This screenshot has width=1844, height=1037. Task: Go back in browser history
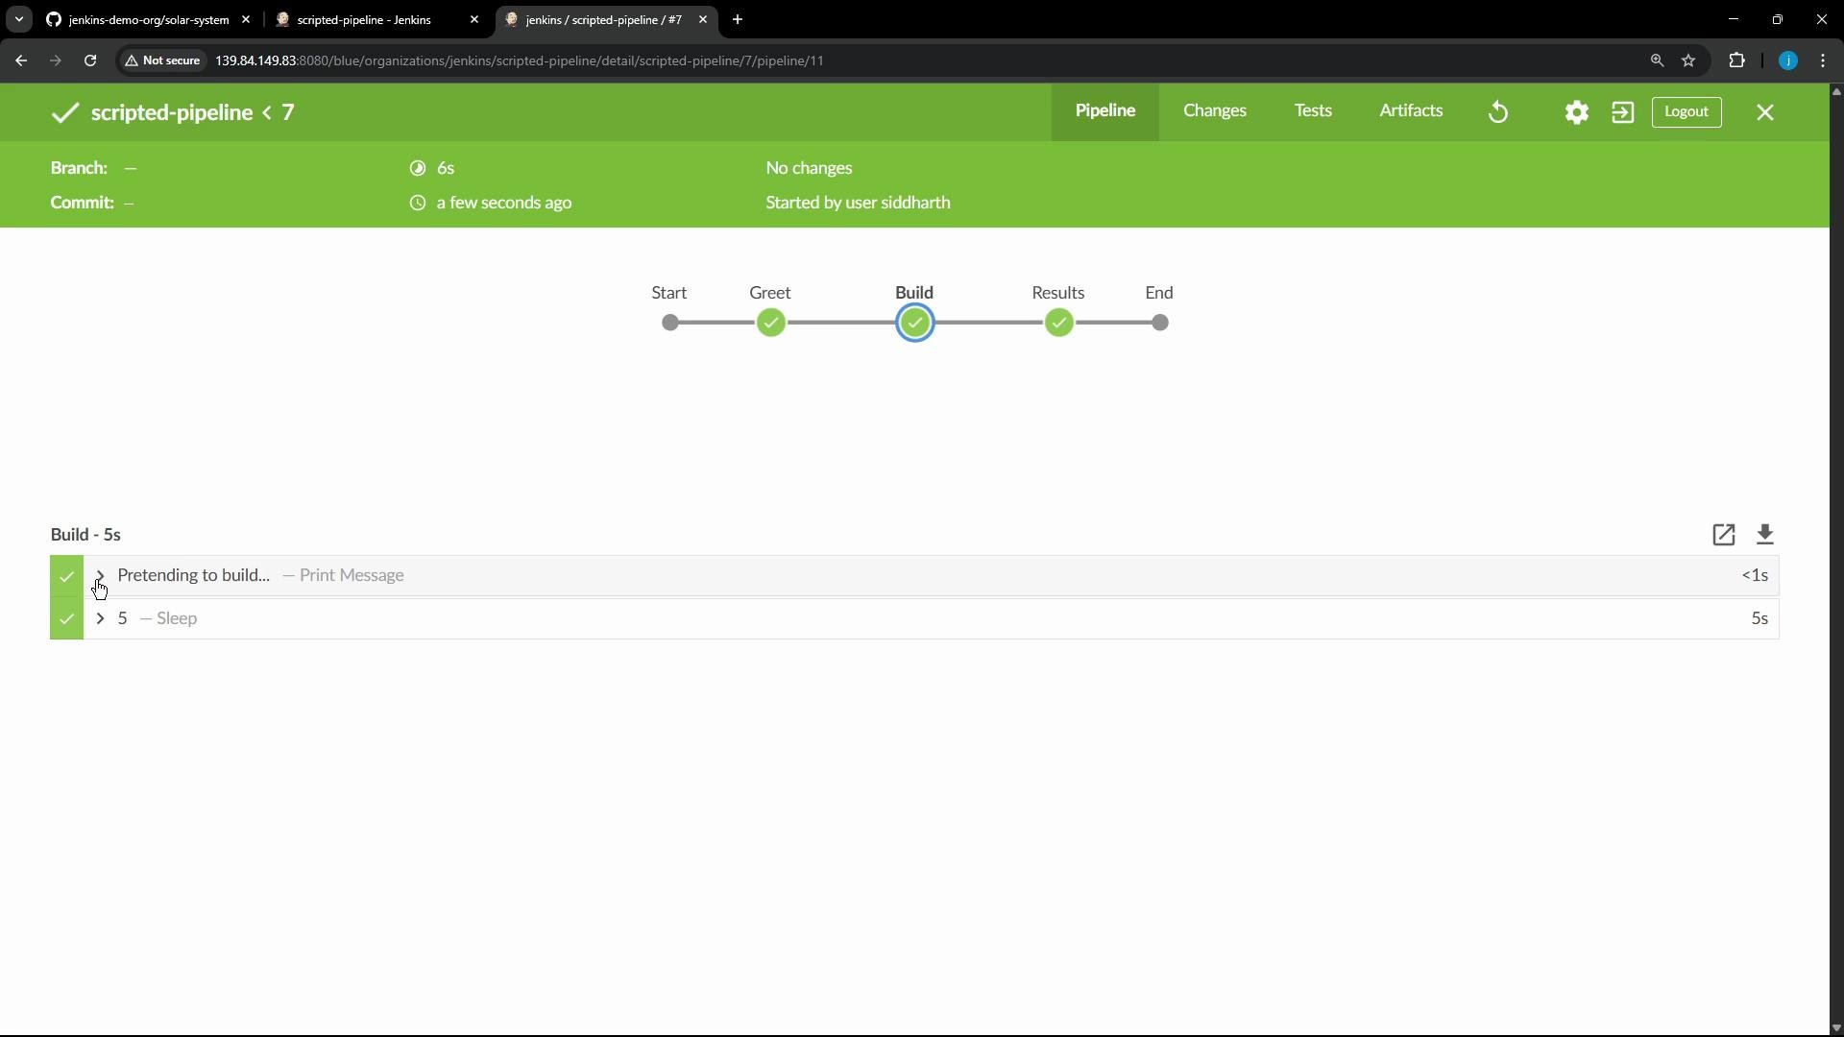(21, 60)
